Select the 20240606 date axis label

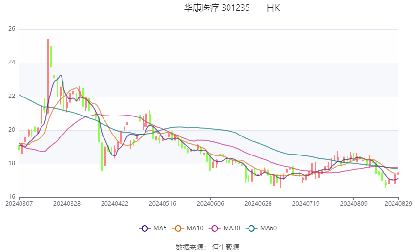tap(210, 204)
